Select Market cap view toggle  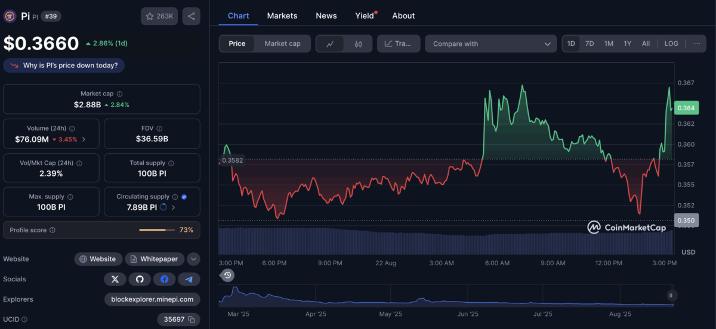(282, 44)
